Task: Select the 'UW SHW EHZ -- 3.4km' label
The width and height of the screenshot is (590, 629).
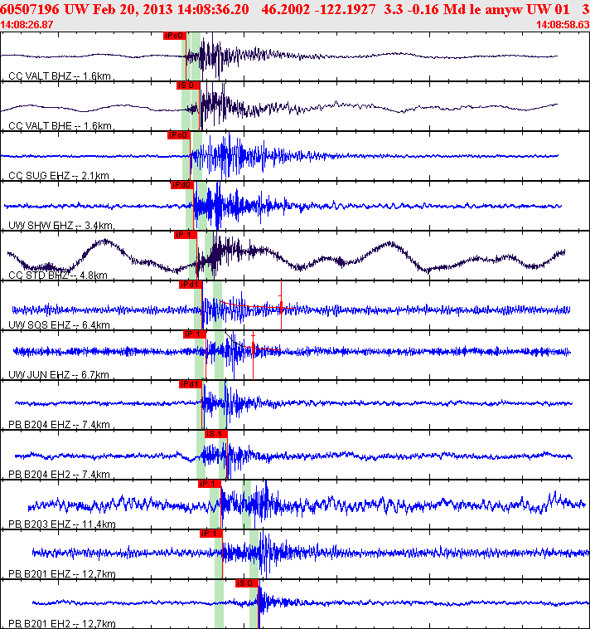Action: pyautogui.click(x=60, y=225)
